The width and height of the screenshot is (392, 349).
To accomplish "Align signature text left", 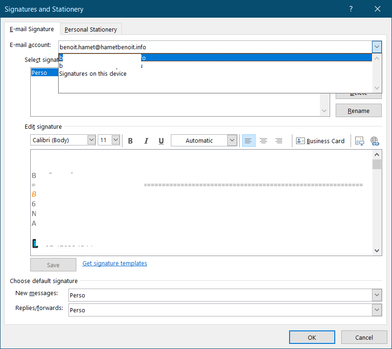I will [249, 141].
